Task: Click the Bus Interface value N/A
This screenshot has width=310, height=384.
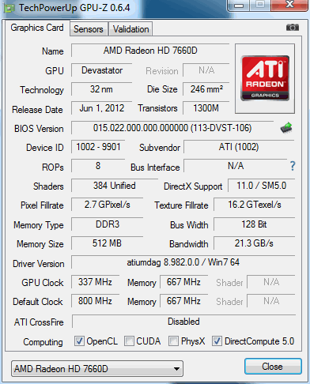Action: click(236, 166)
